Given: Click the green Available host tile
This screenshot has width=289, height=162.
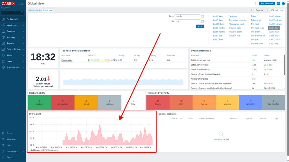Looking at the screenshot, I should [x=39, y=102].
